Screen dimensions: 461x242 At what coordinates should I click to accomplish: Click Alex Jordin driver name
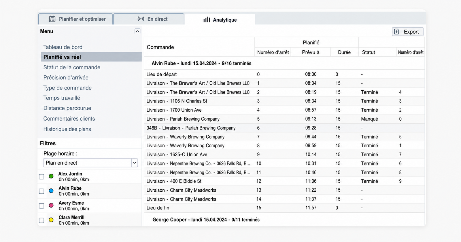70,174
